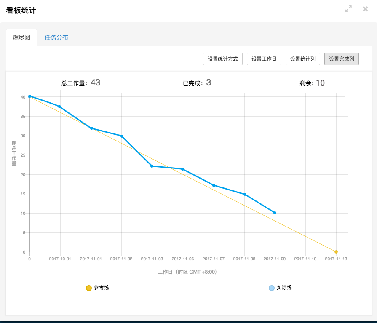Viewport: 377px width, 323px height.
Task: Click the actual line data point at 2017-11-09
Action: coord(275,213)
